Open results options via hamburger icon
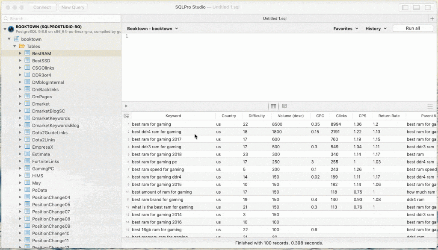 click(x=430, y=106)
